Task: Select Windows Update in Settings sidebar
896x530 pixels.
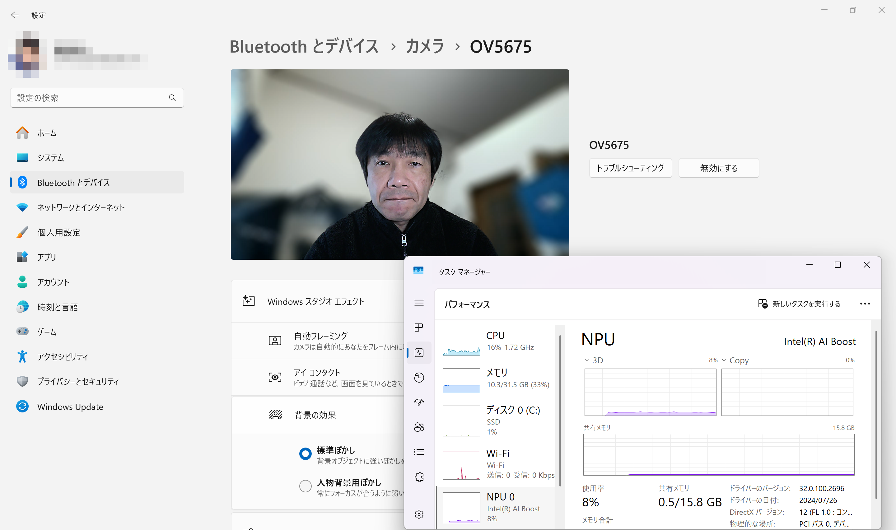Action: point(70,407)
